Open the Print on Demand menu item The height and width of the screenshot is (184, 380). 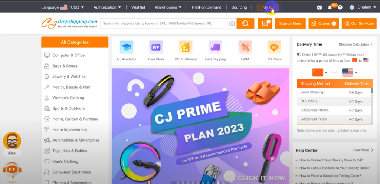tap(206, 7)
